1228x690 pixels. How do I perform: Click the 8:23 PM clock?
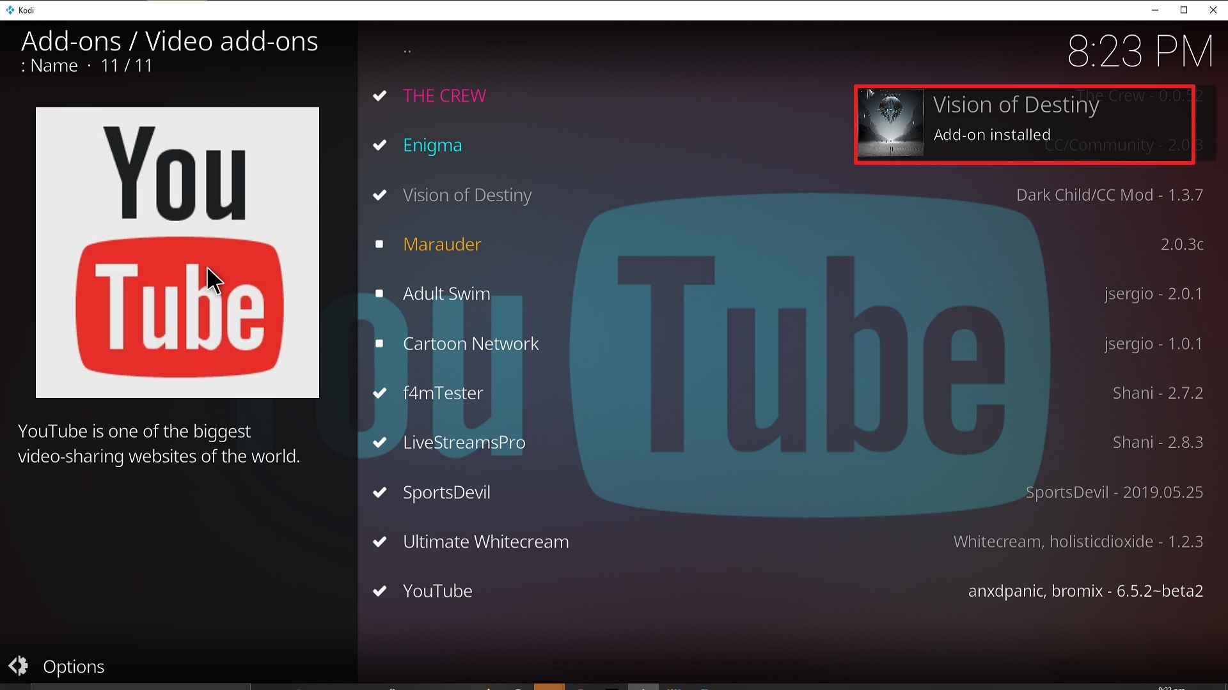1140,52
